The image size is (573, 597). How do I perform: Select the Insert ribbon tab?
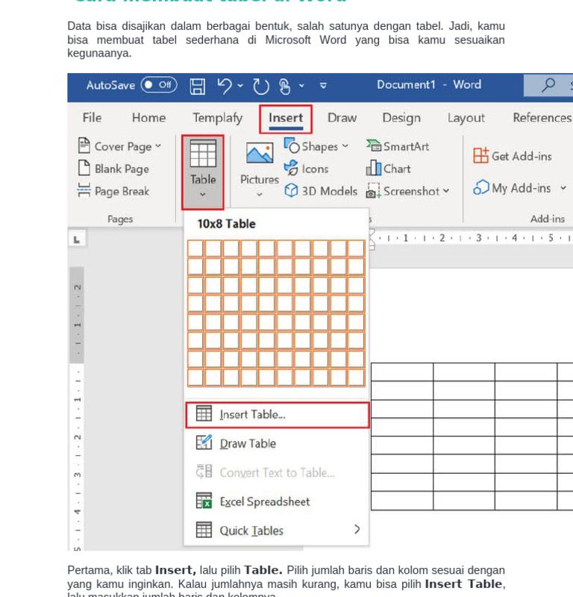(x=286, y=119)
